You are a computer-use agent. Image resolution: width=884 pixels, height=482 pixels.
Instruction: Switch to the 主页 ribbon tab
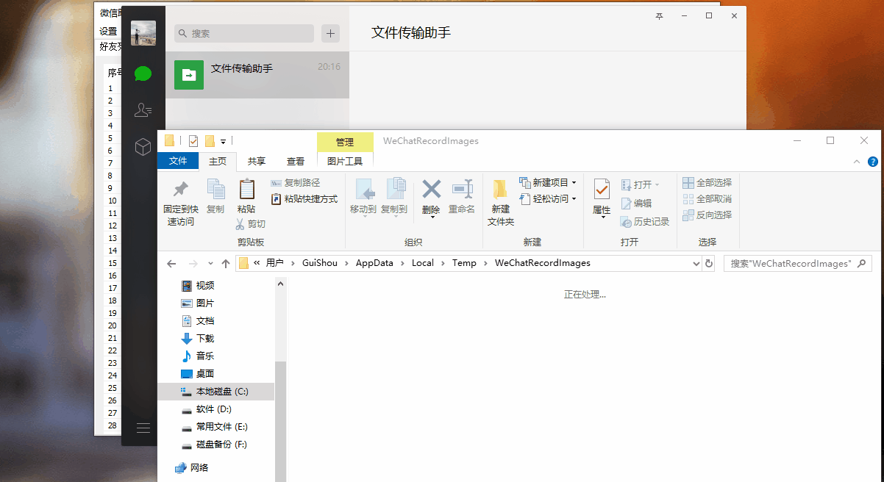click(x=218, y=161)
